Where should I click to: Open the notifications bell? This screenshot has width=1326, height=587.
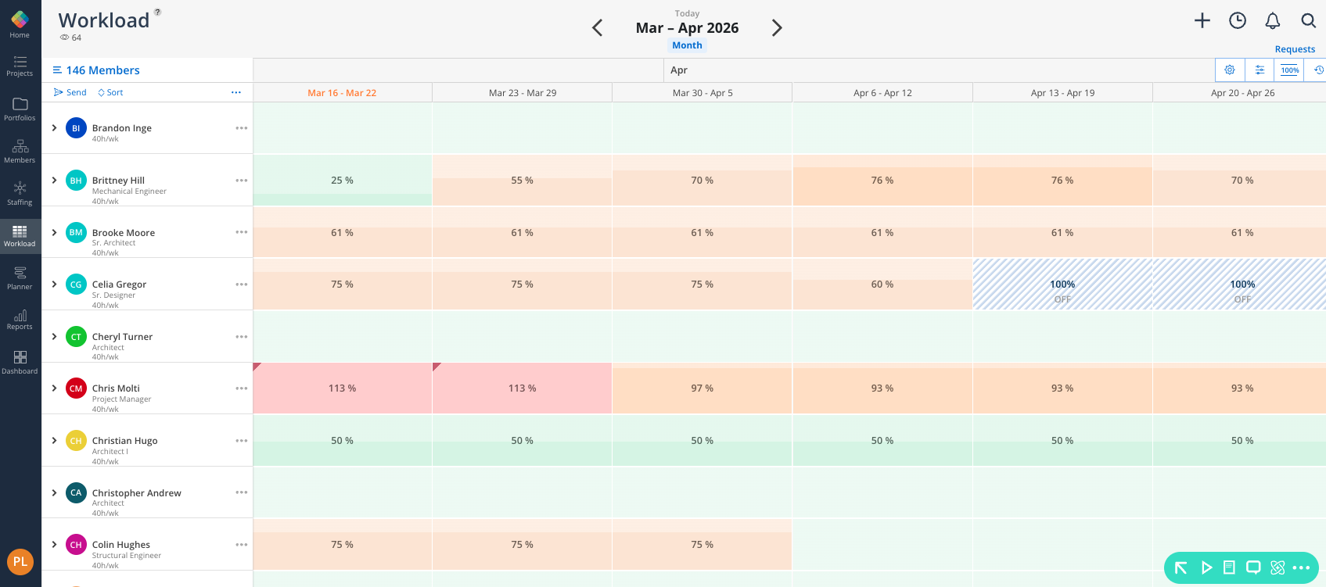[x=1273, y=21]
